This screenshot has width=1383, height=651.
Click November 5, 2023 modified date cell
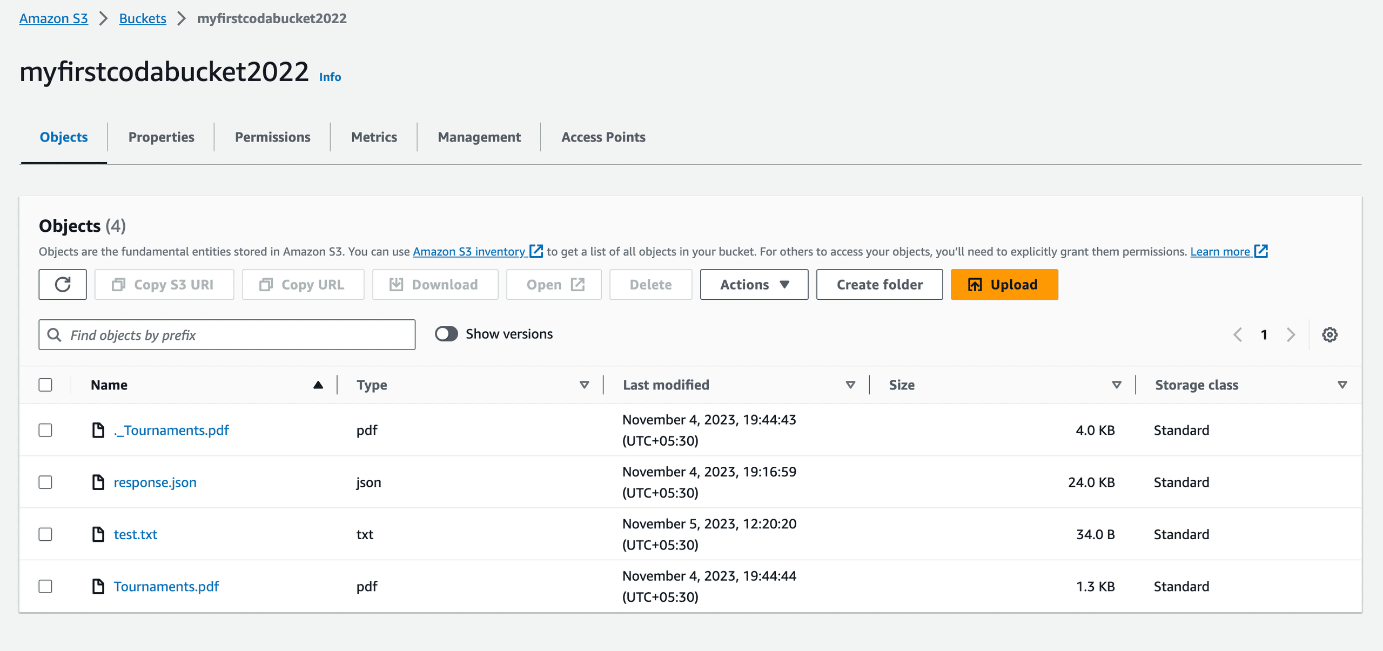pyautogui.click(x=709, y=534)
